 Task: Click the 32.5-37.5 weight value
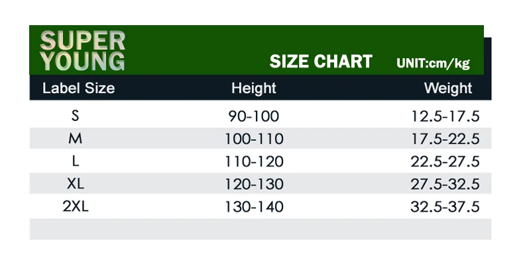pyautogui.click(x=445, y=207)
